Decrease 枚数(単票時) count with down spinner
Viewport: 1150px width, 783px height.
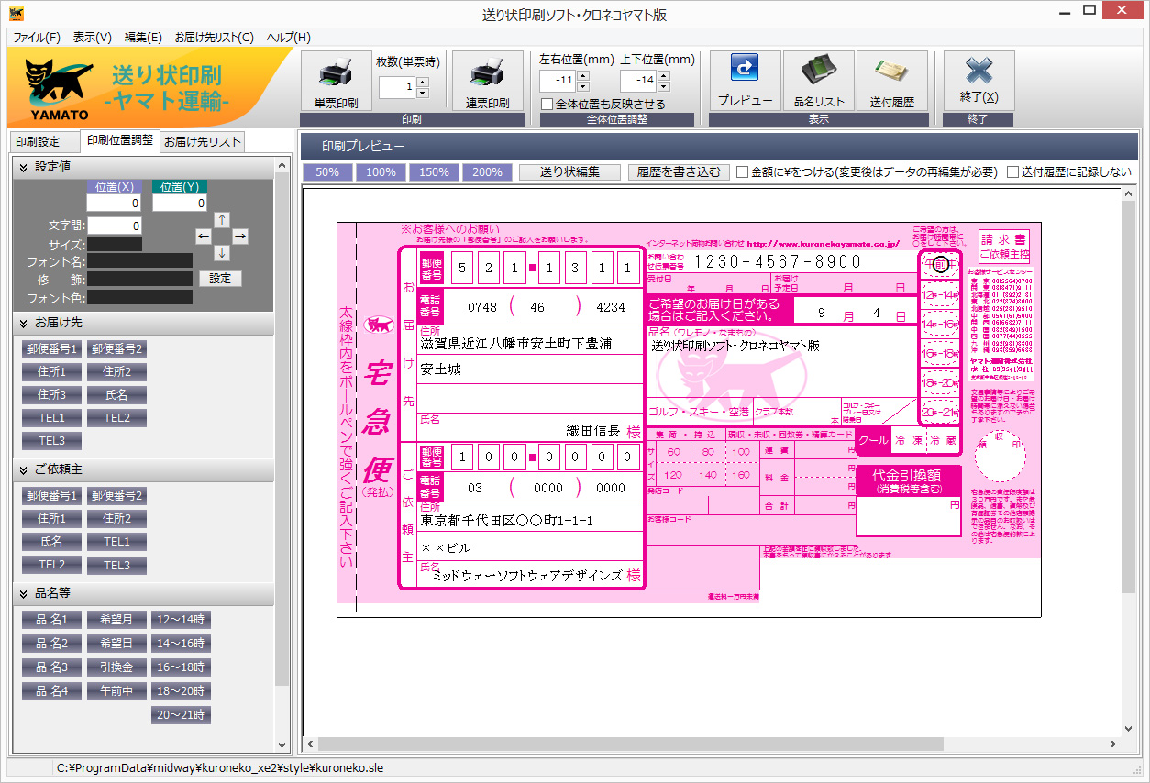[422, 93]
